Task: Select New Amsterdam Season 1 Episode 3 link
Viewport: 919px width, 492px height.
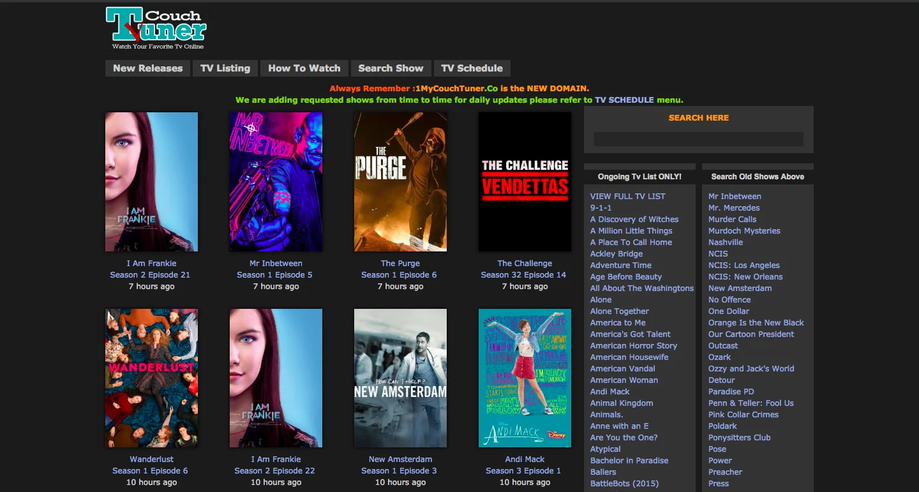Action: pyautogui.click(x=400, y=465)
